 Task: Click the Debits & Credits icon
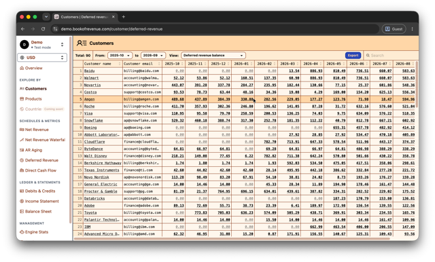(22, 191)
